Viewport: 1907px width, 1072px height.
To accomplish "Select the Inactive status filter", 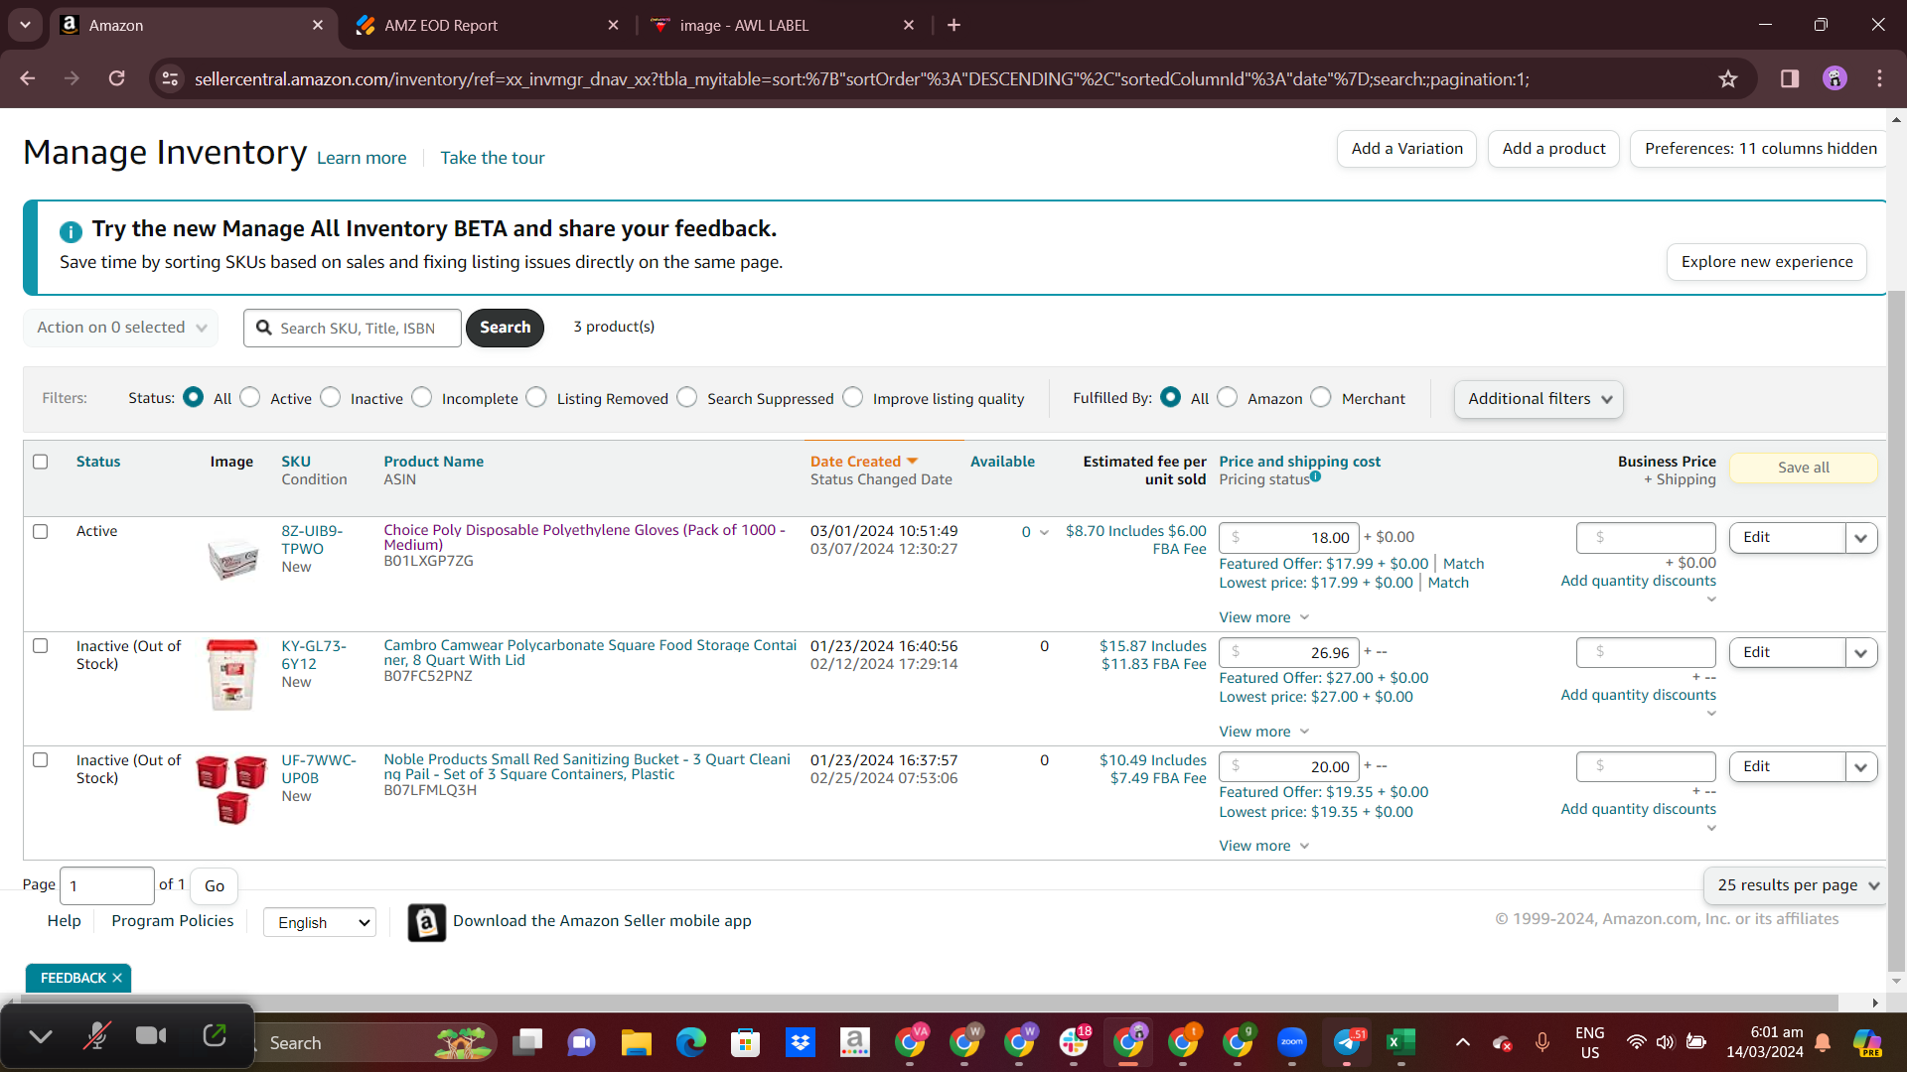I will click(331, 397).
